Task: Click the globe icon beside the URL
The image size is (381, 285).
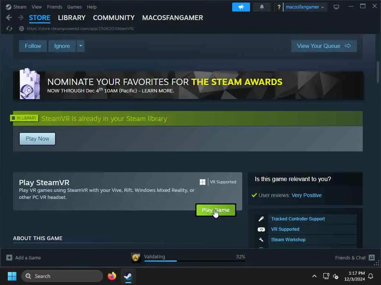Action: [x=21, y=29]
